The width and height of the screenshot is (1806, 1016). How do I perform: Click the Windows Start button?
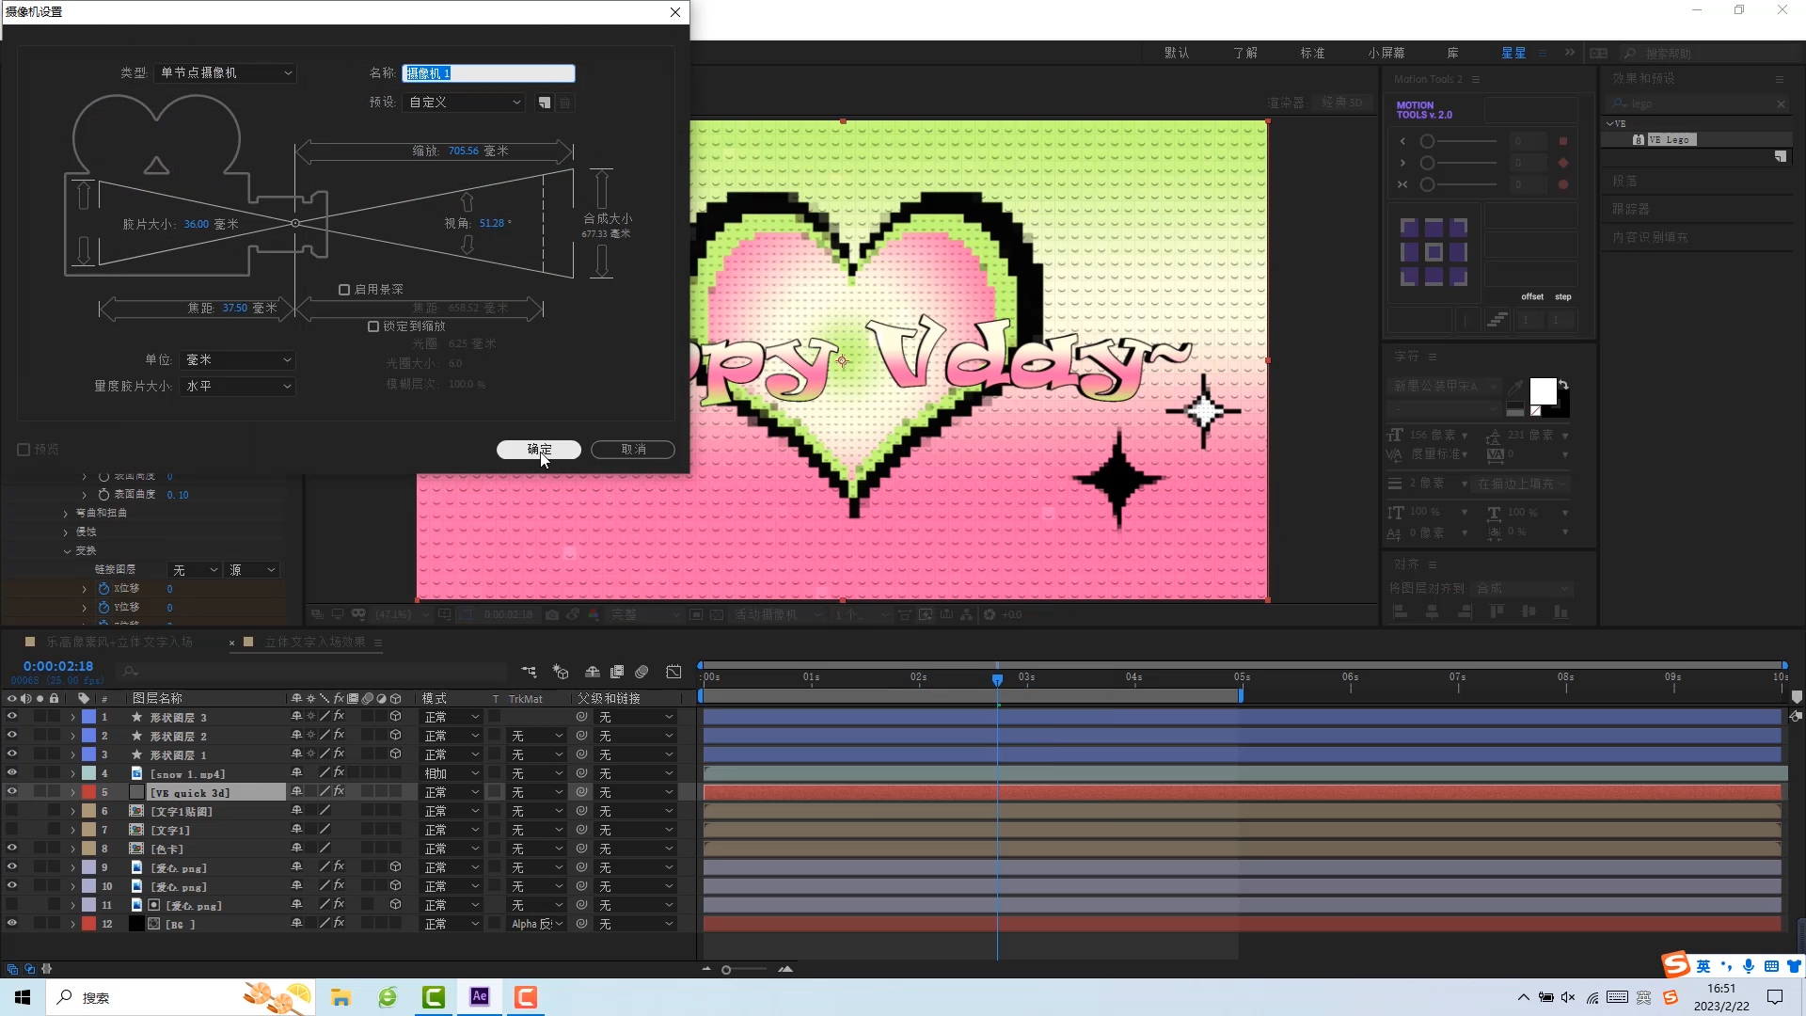(x=23, y=997)
